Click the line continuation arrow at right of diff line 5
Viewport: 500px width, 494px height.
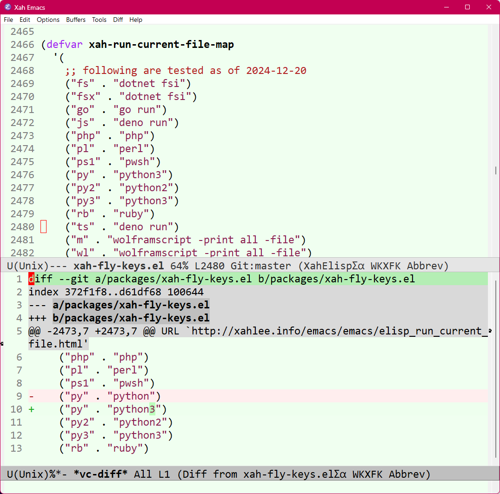pyautogui.click(x=490, y=331)
